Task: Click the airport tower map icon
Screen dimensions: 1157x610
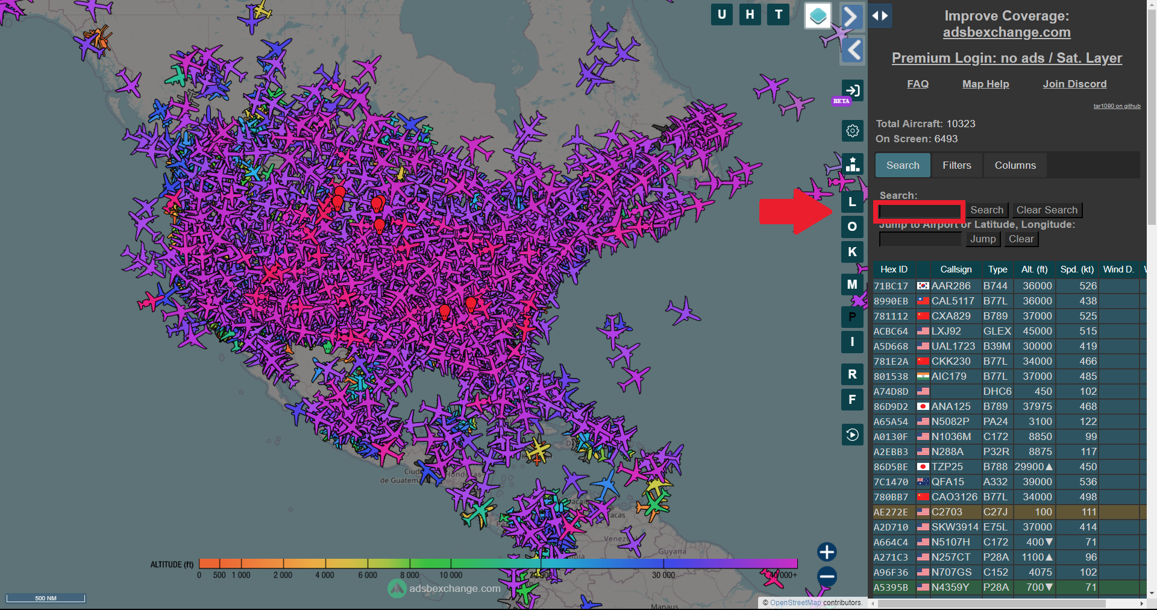Action: pyautogui.click(x=853, y=164)
